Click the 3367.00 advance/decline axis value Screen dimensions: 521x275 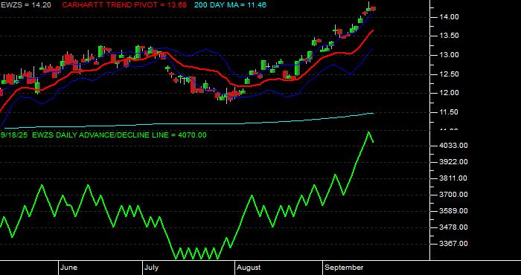coord(453,244)
